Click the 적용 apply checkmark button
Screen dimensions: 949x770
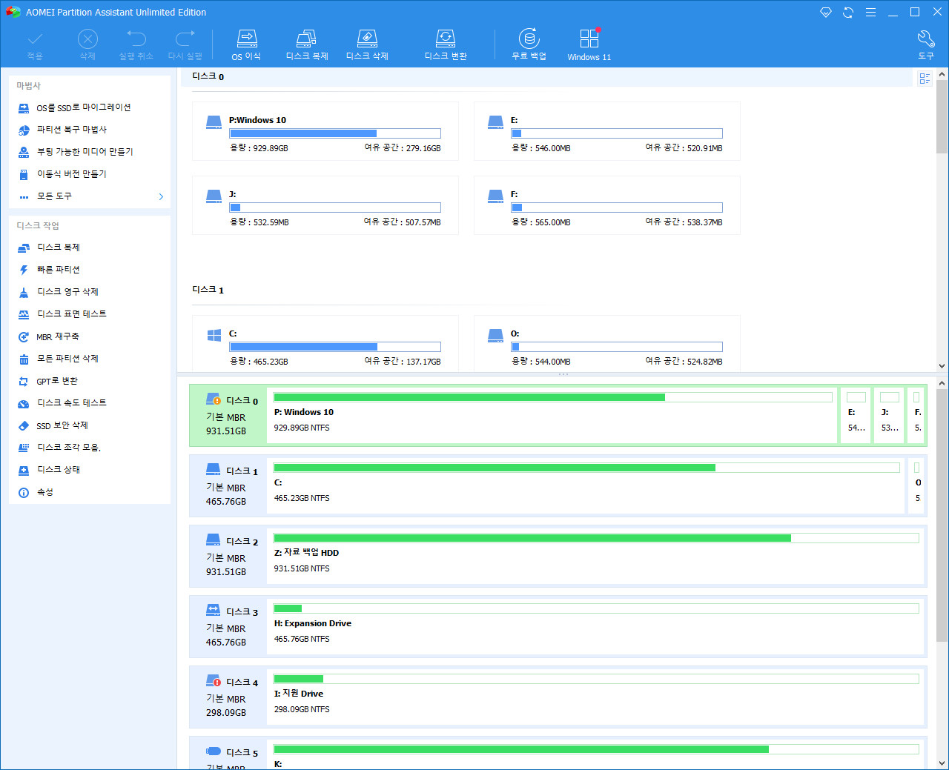coord(35,44)
